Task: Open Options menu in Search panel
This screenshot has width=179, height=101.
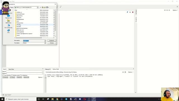Action: (x=41, y=77)
